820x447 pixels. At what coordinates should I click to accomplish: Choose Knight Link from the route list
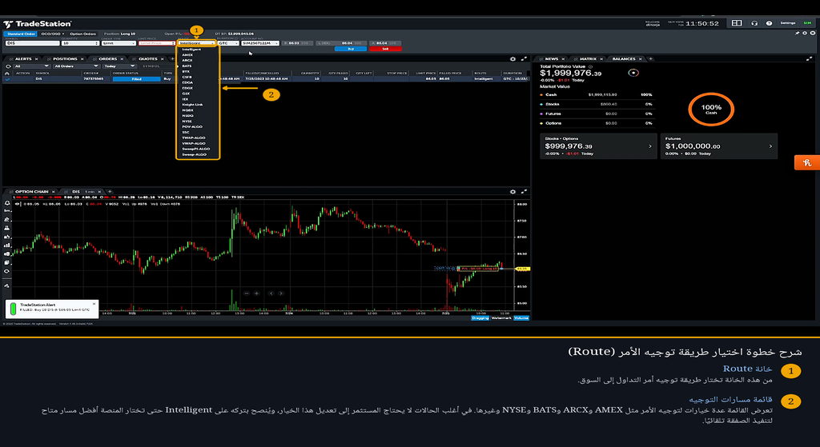[x=192, y=105]
